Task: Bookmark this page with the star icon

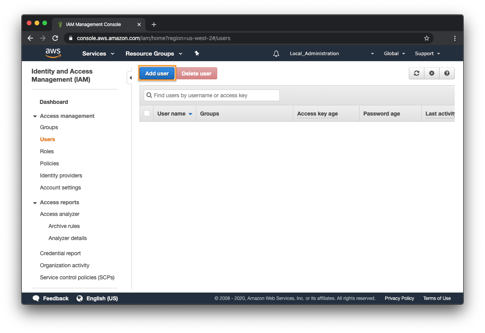Action: click(x=427, y=38)
